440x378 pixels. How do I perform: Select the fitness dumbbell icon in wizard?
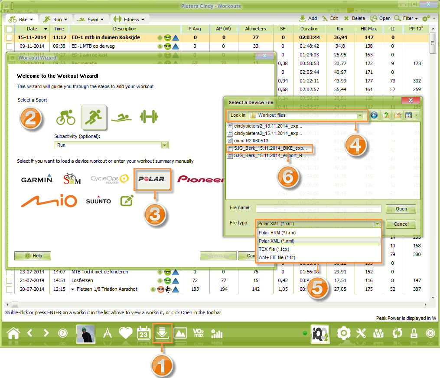149,117
